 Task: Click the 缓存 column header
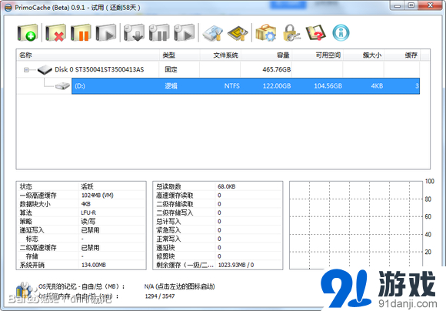[402, 55]
